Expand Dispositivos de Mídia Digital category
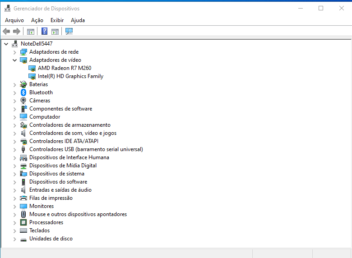Viewport: 352px width, 258px height. click(x=15, y=166)
